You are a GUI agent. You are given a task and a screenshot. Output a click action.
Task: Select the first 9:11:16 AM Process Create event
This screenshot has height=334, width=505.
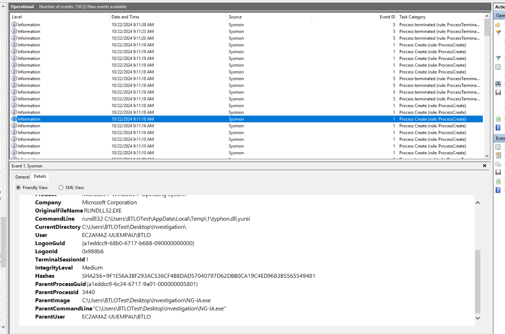pos(132,126)
